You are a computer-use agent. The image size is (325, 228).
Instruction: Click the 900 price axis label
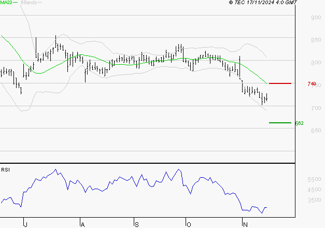pos(315,18)
